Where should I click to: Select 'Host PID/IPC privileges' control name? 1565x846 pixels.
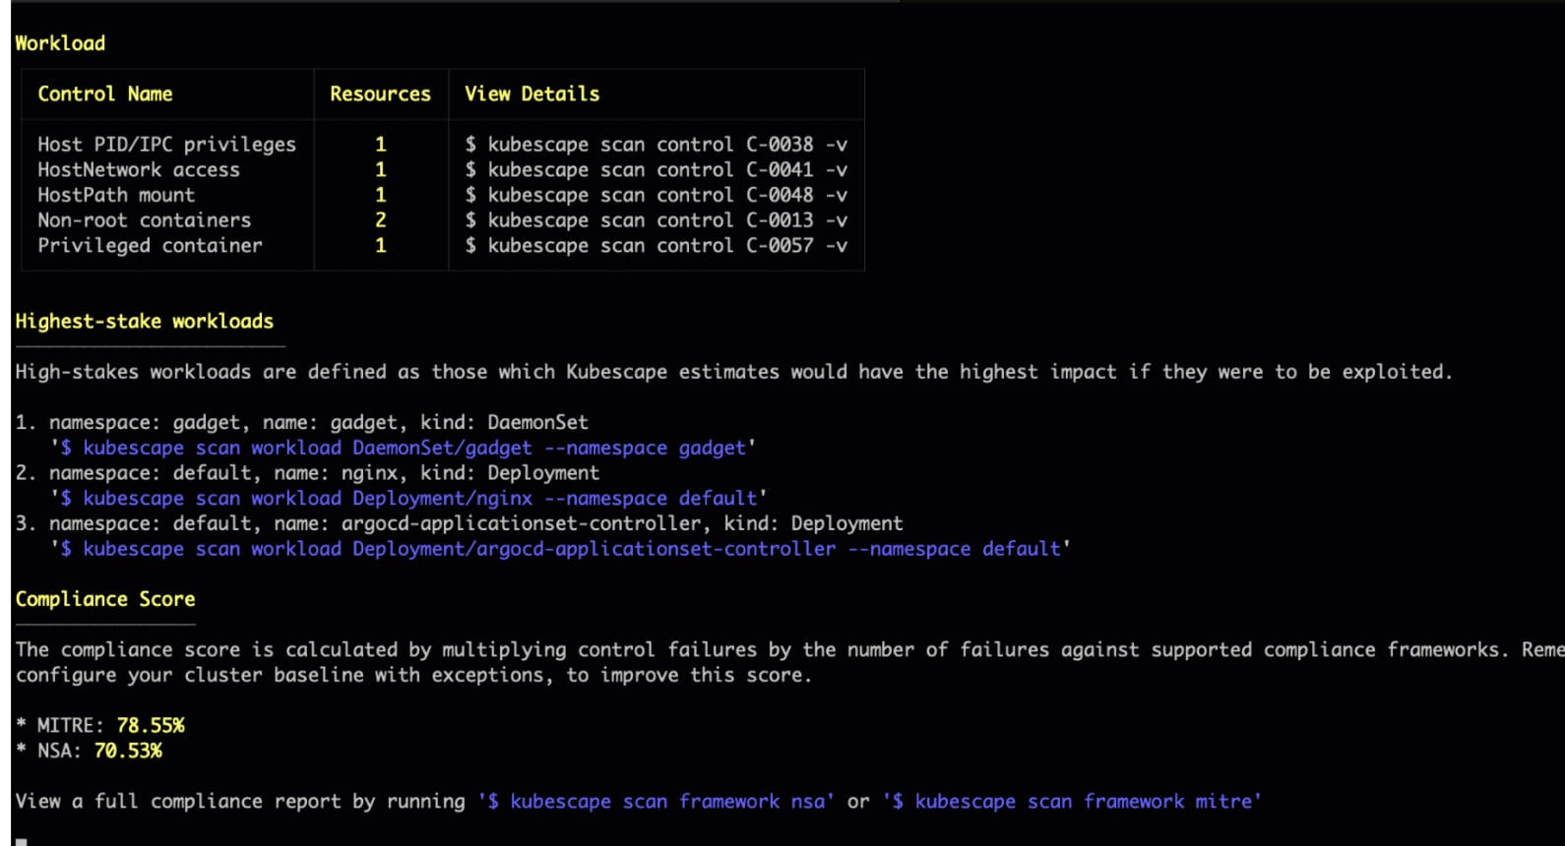coord(166,145)
